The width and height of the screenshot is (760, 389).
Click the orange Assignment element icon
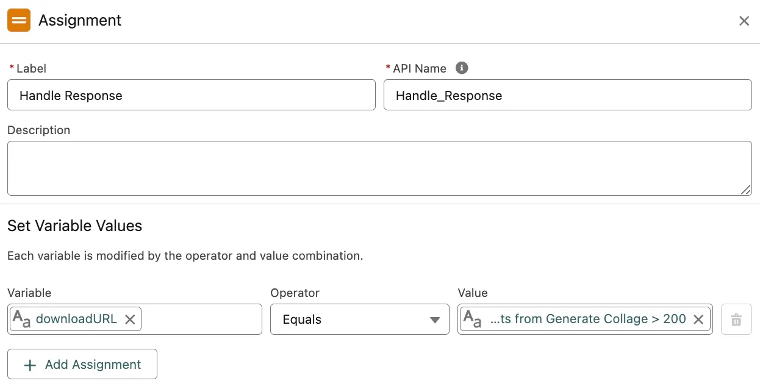click(19, 20)
